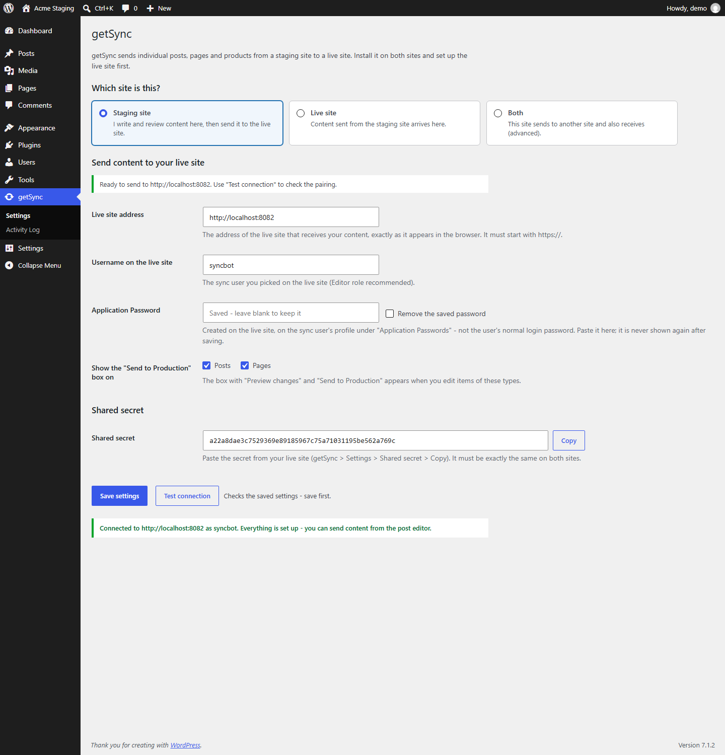Viewport: 725px width, 755px height.
Task: Copy the shared secret
Action: [x=569, y=440]
